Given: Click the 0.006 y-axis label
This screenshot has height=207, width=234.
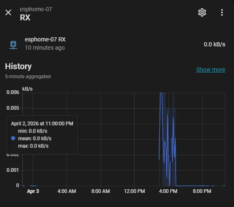Looking at the screenshot, I should click(x=13, y=92).
